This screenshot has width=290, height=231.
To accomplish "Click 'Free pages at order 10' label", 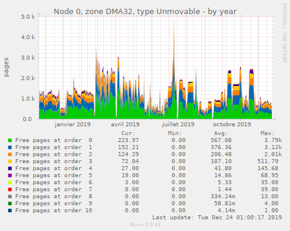I will pos(54,211).
